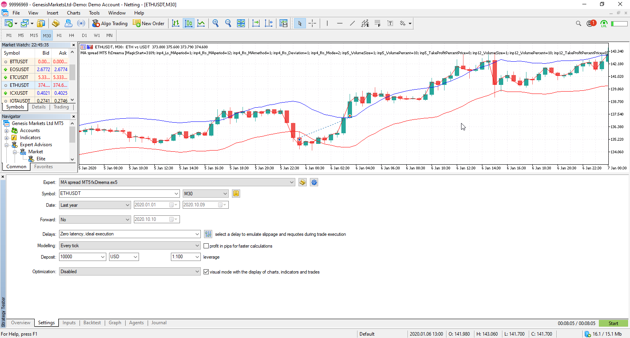Uncheck visual mode with charts display
The height and width of the screenshot is (338, 630).
point(206,272)
